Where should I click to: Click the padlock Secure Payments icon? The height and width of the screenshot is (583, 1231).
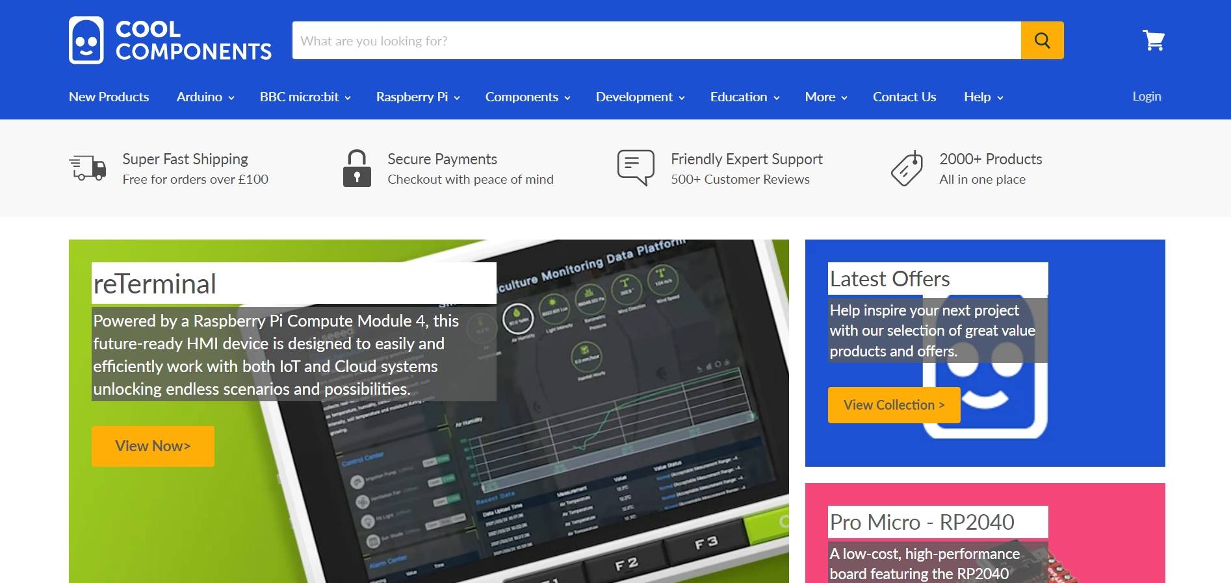(357, 168)
